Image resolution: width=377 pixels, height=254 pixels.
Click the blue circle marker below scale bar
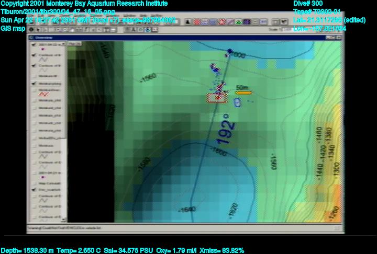(237, 102)
